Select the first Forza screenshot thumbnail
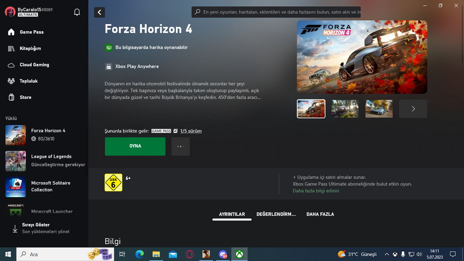Viewport: 464px width, 261px height. tap(311, 109)
